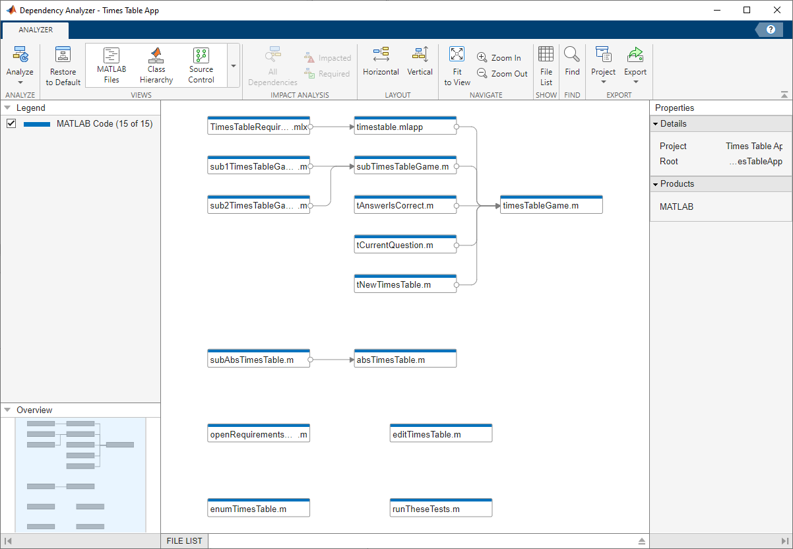Collapse the Details section in Properties
Image resolution: width=793 pixels, height=549 pixels.
[x=656, y=124]
